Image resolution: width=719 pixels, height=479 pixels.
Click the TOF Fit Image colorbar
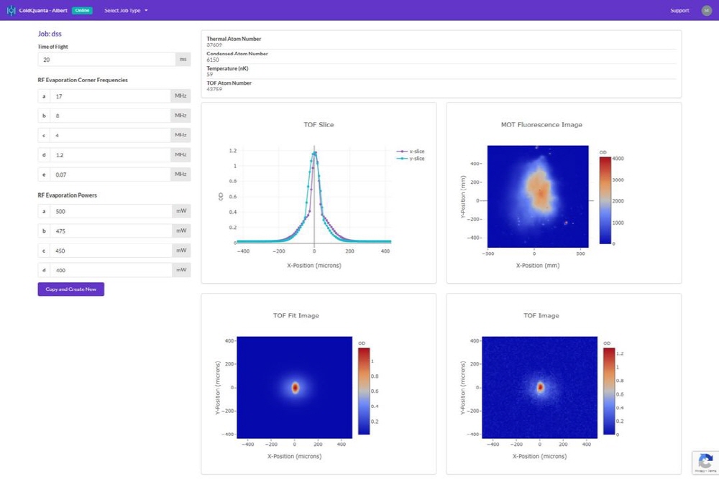363,391
